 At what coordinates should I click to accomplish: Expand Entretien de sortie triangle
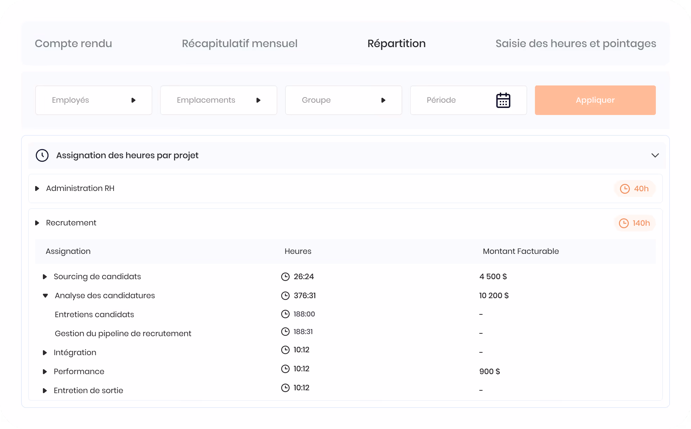coord(45,391)
